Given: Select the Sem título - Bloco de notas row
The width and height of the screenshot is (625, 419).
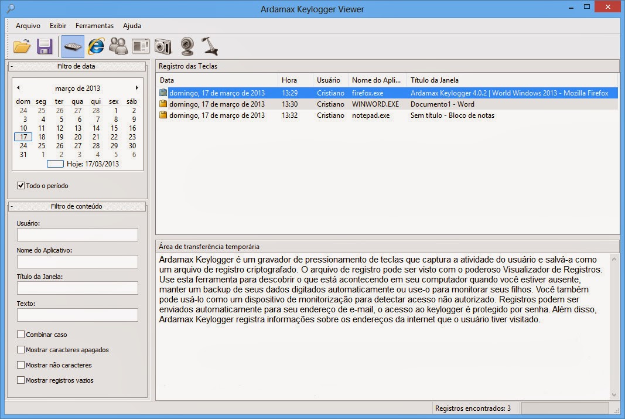Looking at the screenshot, I should click(x=387, y=115).
